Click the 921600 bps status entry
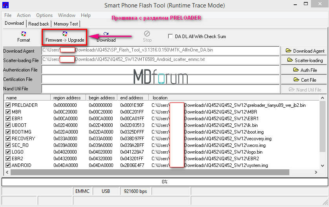Image resolution: width=329 pixels, height=207 pixels. (x=135, y=191)
